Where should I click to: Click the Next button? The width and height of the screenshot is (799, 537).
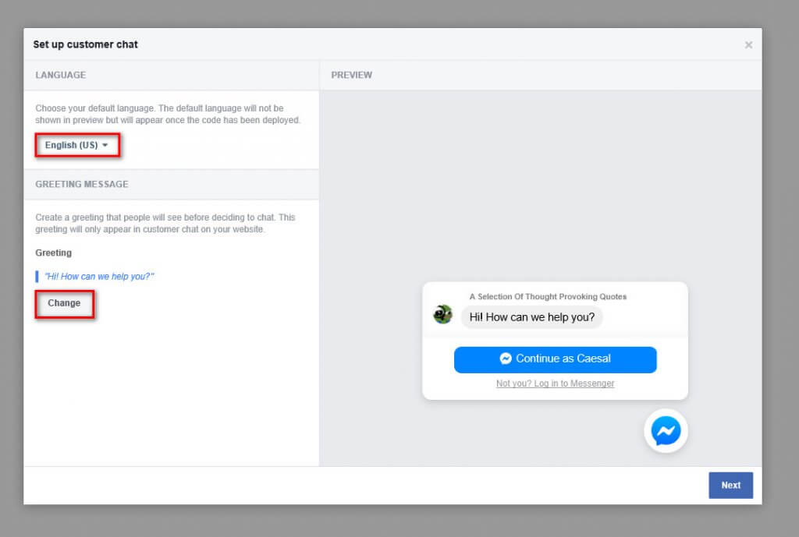(730, 485)
